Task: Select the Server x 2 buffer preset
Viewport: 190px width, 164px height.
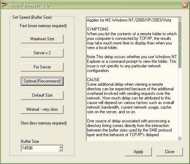Action: [42, 53]
